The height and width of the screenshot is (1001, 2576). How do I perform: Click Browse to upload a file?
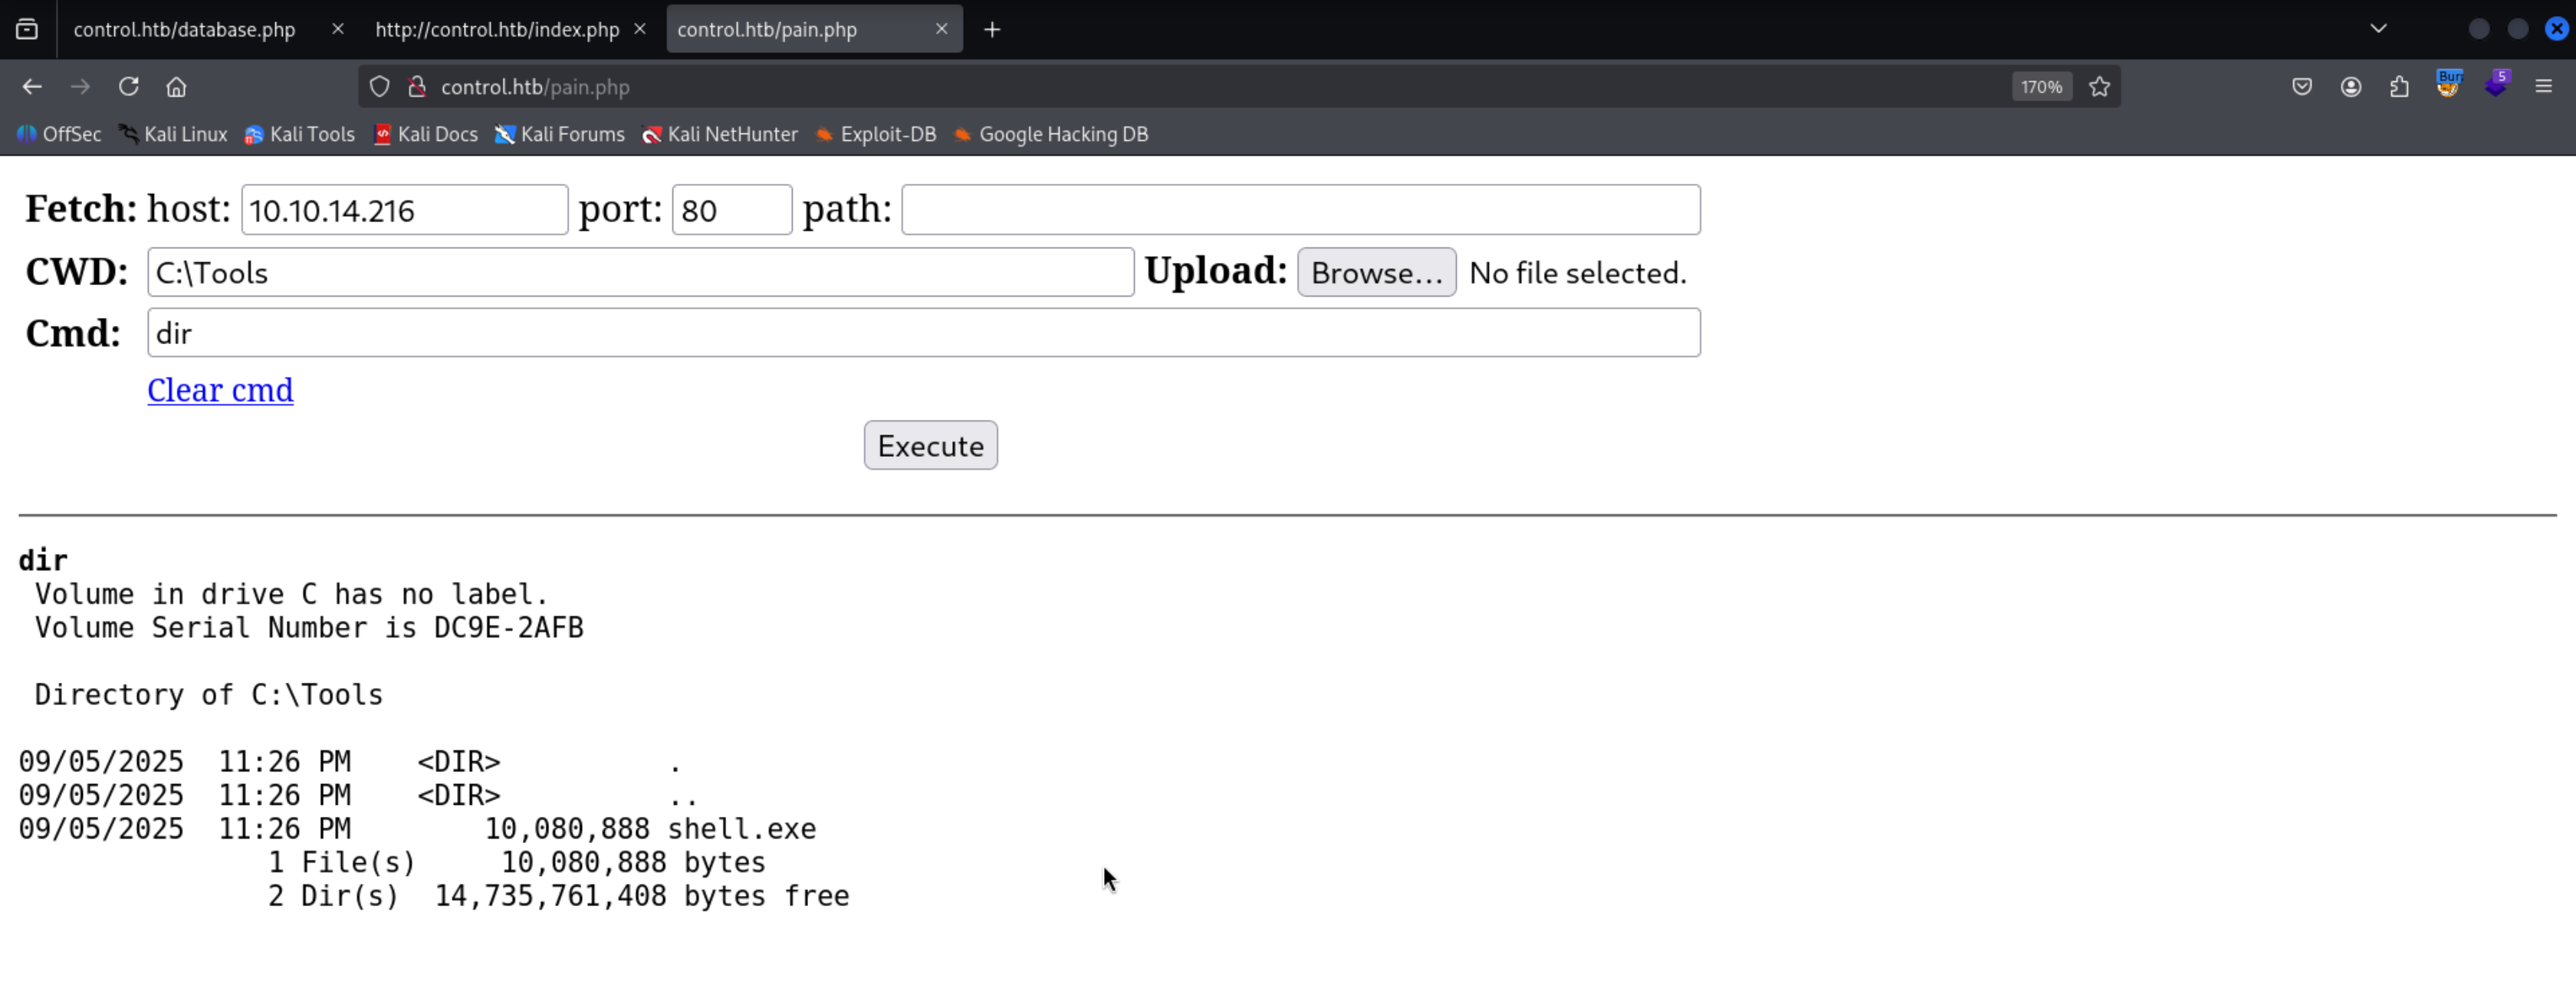(x=1375, y=273)
